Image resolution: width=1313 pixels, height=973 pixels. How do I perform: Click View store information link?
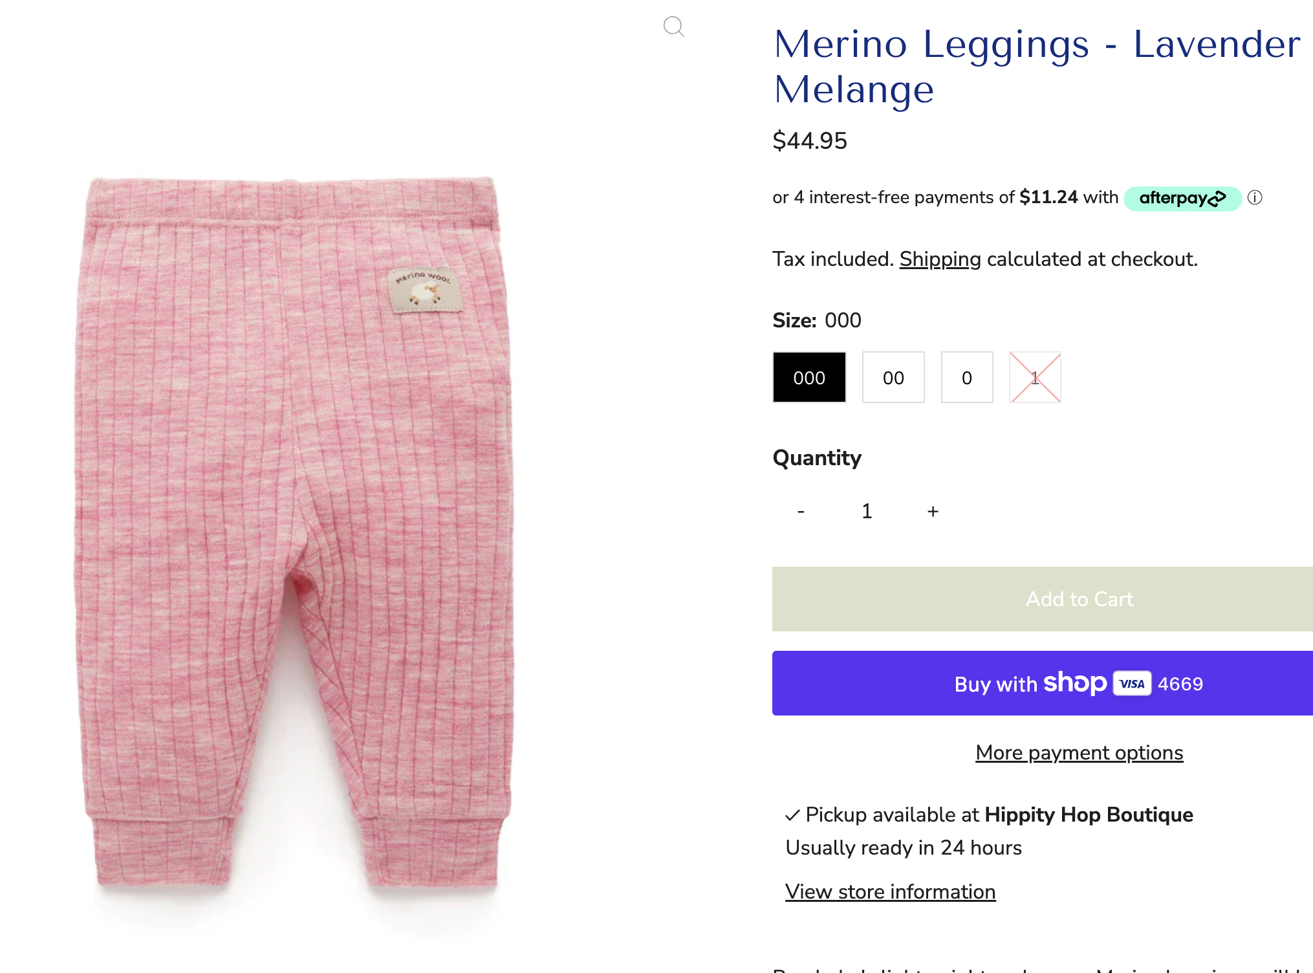(890, 892)
